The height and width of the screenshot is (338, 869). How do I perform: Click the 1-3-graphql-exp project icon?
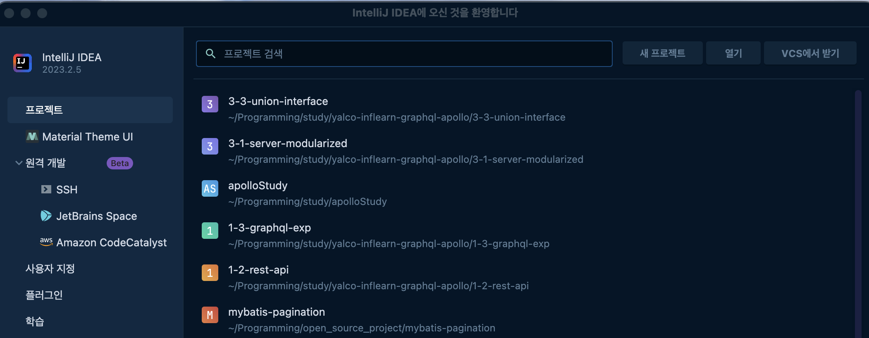(x=210, y=231)
